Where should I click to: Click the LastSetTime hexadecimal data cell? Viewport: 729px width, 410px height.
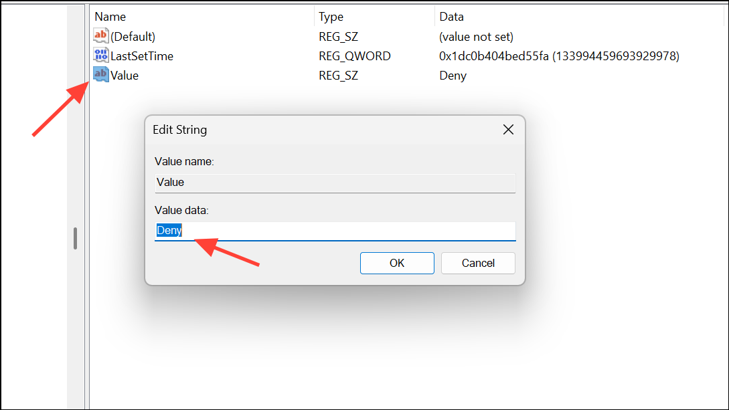(560, 56)
